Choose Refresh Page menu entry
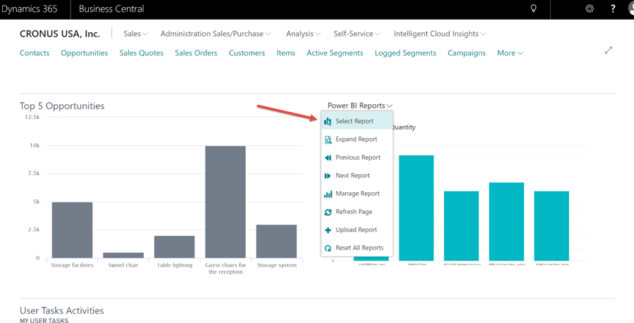634x323 pixels. (356, 212)
